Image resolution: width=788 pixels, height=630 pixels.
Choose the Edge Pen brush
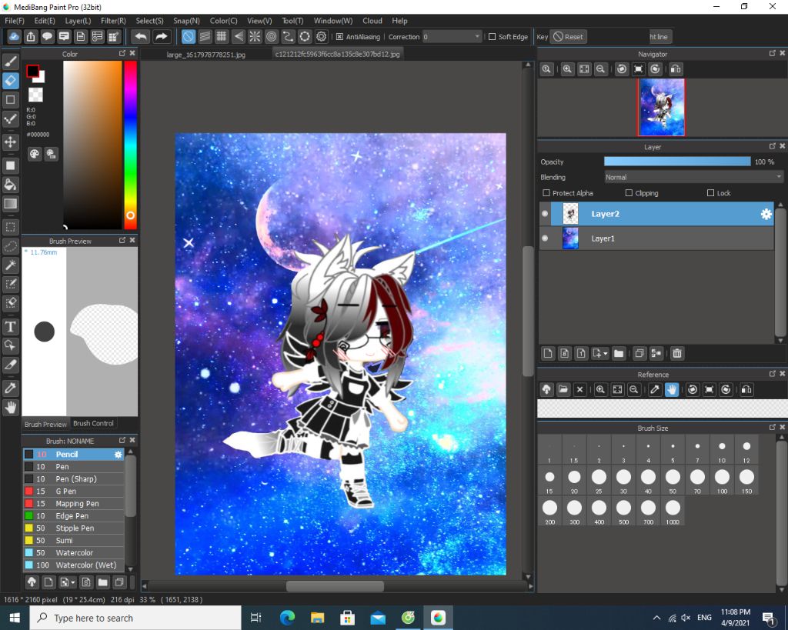pos(73,516)
